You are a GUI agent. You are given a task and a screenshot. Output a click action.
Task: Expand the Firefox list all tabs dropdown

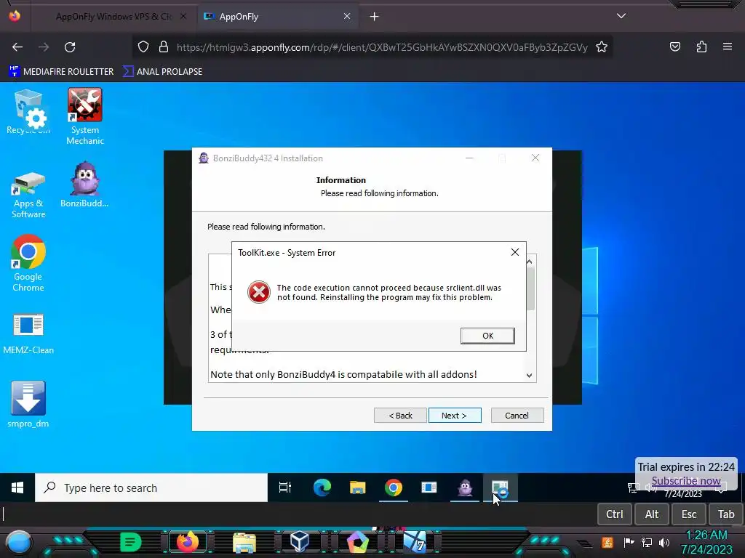pos(621,16)
